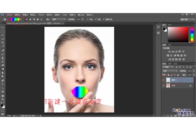Viewport: 196px width, 130px height.
Task: Select the Dodge tool
Action: [3, 76]
